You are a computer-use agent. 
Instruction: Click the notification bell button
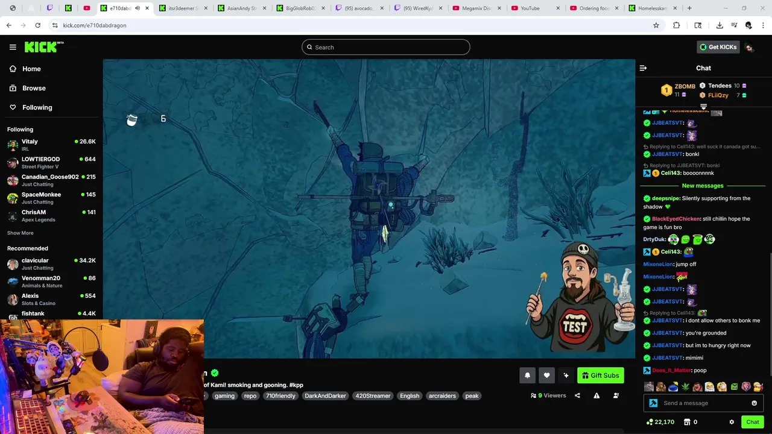click(x=527, y=375)
